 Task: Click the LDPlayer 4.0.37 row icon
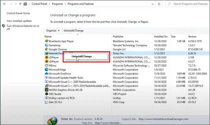(46, 61)
